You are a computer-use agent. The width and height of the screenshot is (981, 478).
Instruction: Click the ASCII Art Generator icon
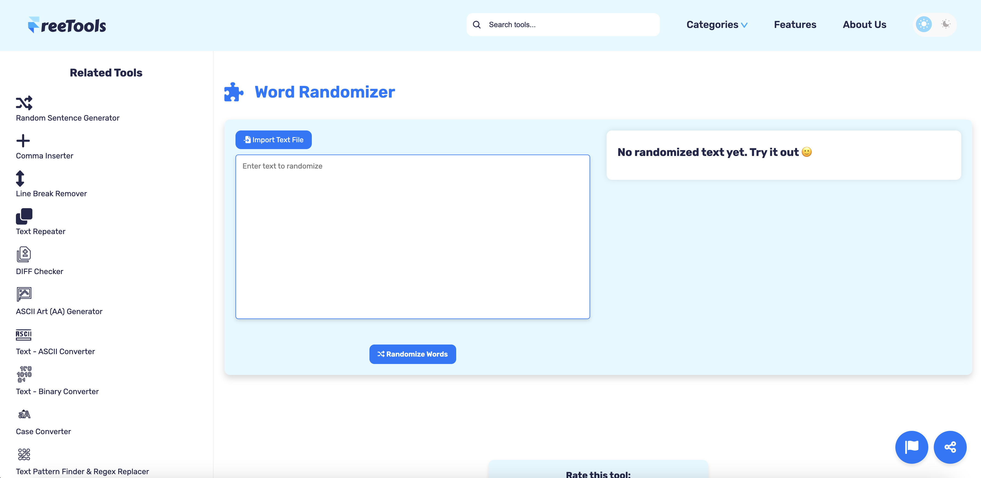coord(24,294)
